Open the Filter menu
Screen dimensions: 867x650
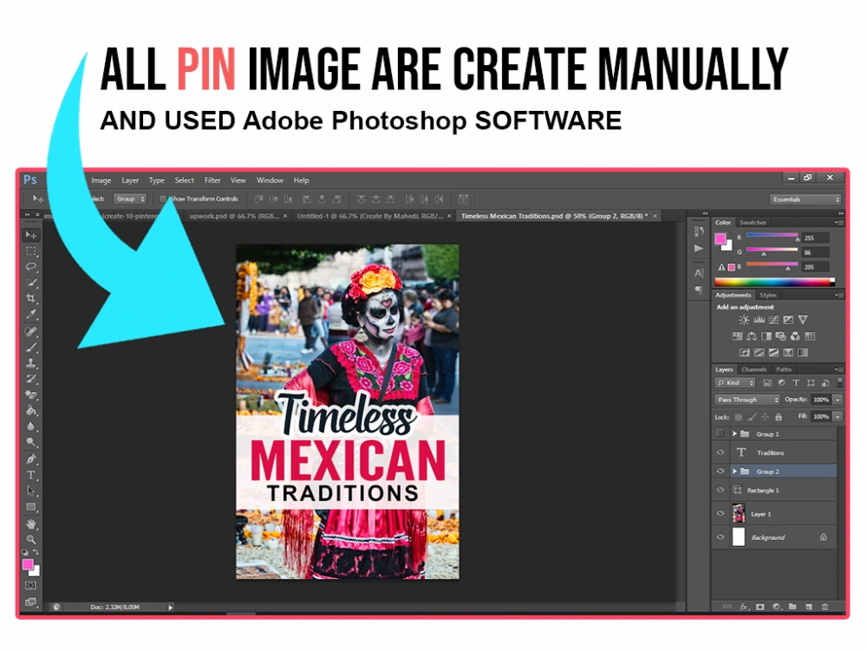(x=212, y=180)
